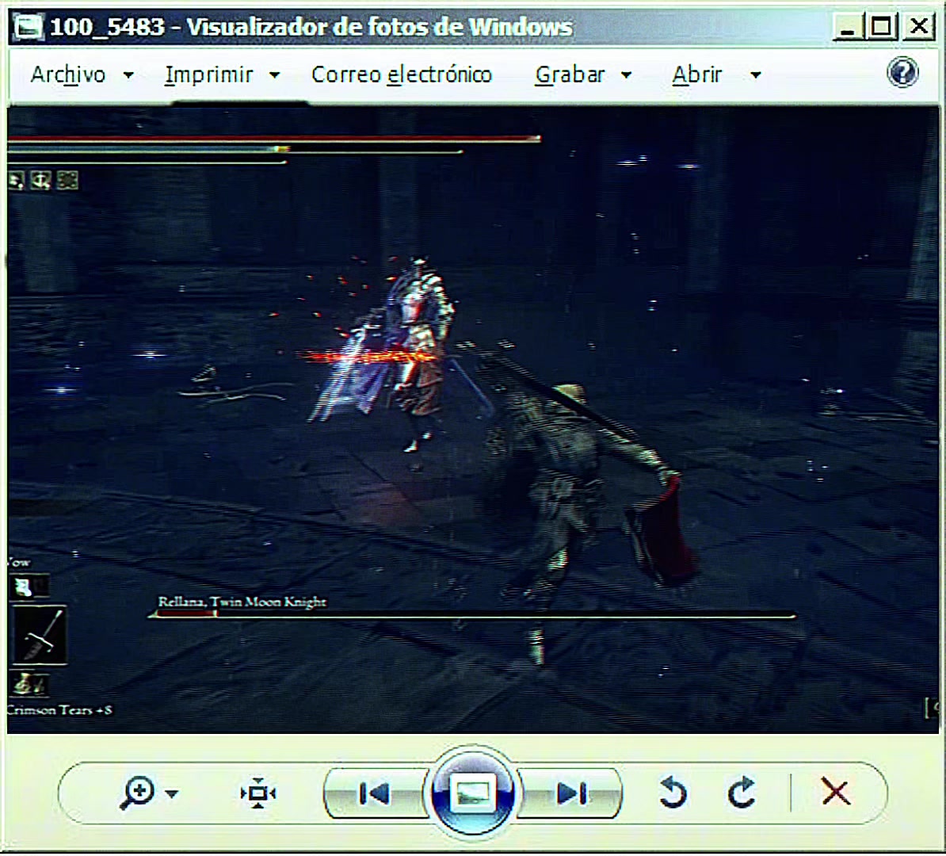Expand the Imprimir dropdown arrow

point(274,75)
